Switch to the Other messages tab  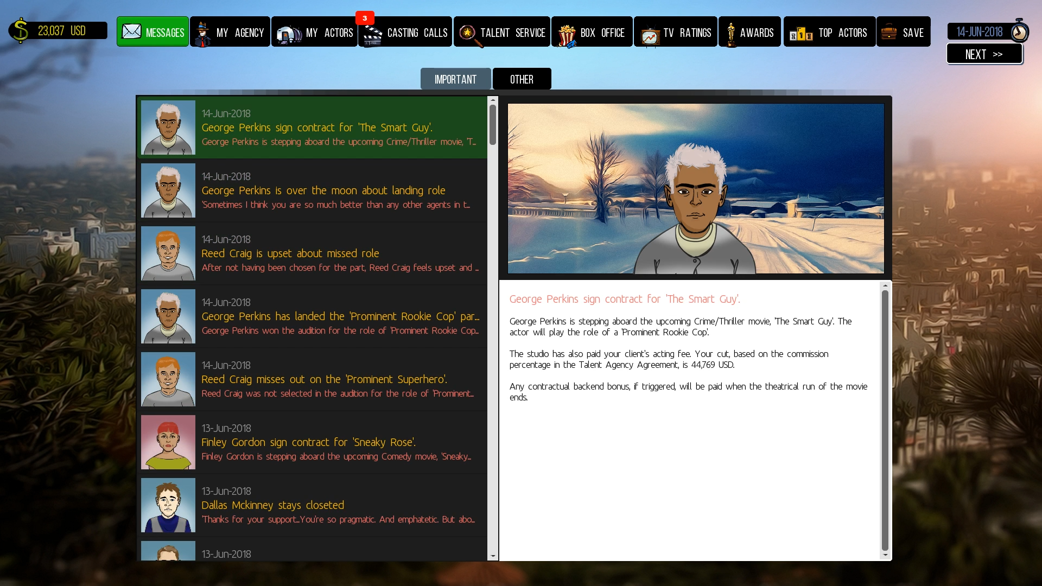click(x=522, y=79)
